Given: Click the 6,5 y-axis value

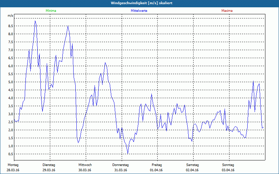Looking at the screenshot, I should tap(11, 58).
